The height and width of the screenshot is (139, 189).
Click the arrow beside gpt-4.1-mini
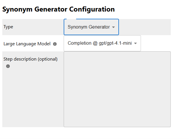[135, 44]
